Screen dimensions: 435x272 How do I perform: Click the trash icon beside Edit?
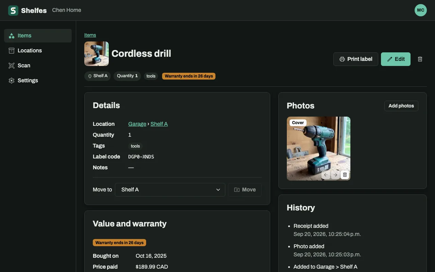click(x=420, y=59)
